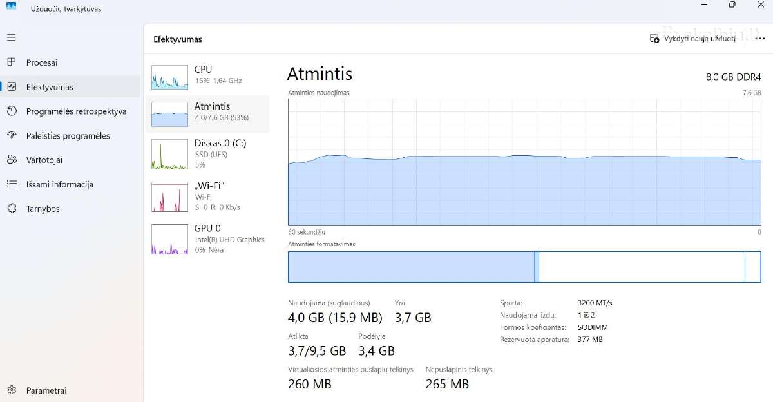773x402 pixels.
Task: Select the 4,0 GB (15,9 MB) value
Action: tap(335, 318)
